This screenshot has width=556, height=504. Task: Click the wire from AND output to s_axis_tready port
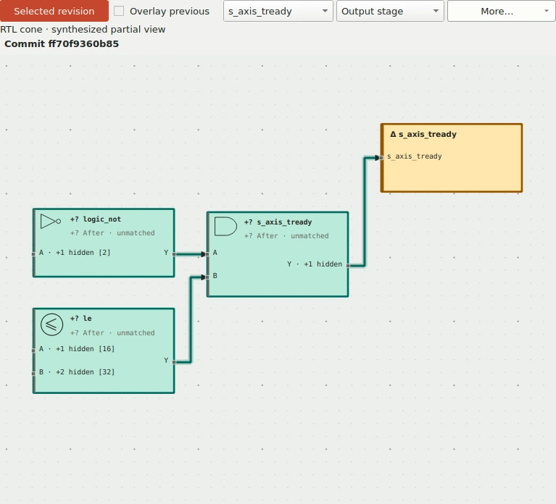364,212
